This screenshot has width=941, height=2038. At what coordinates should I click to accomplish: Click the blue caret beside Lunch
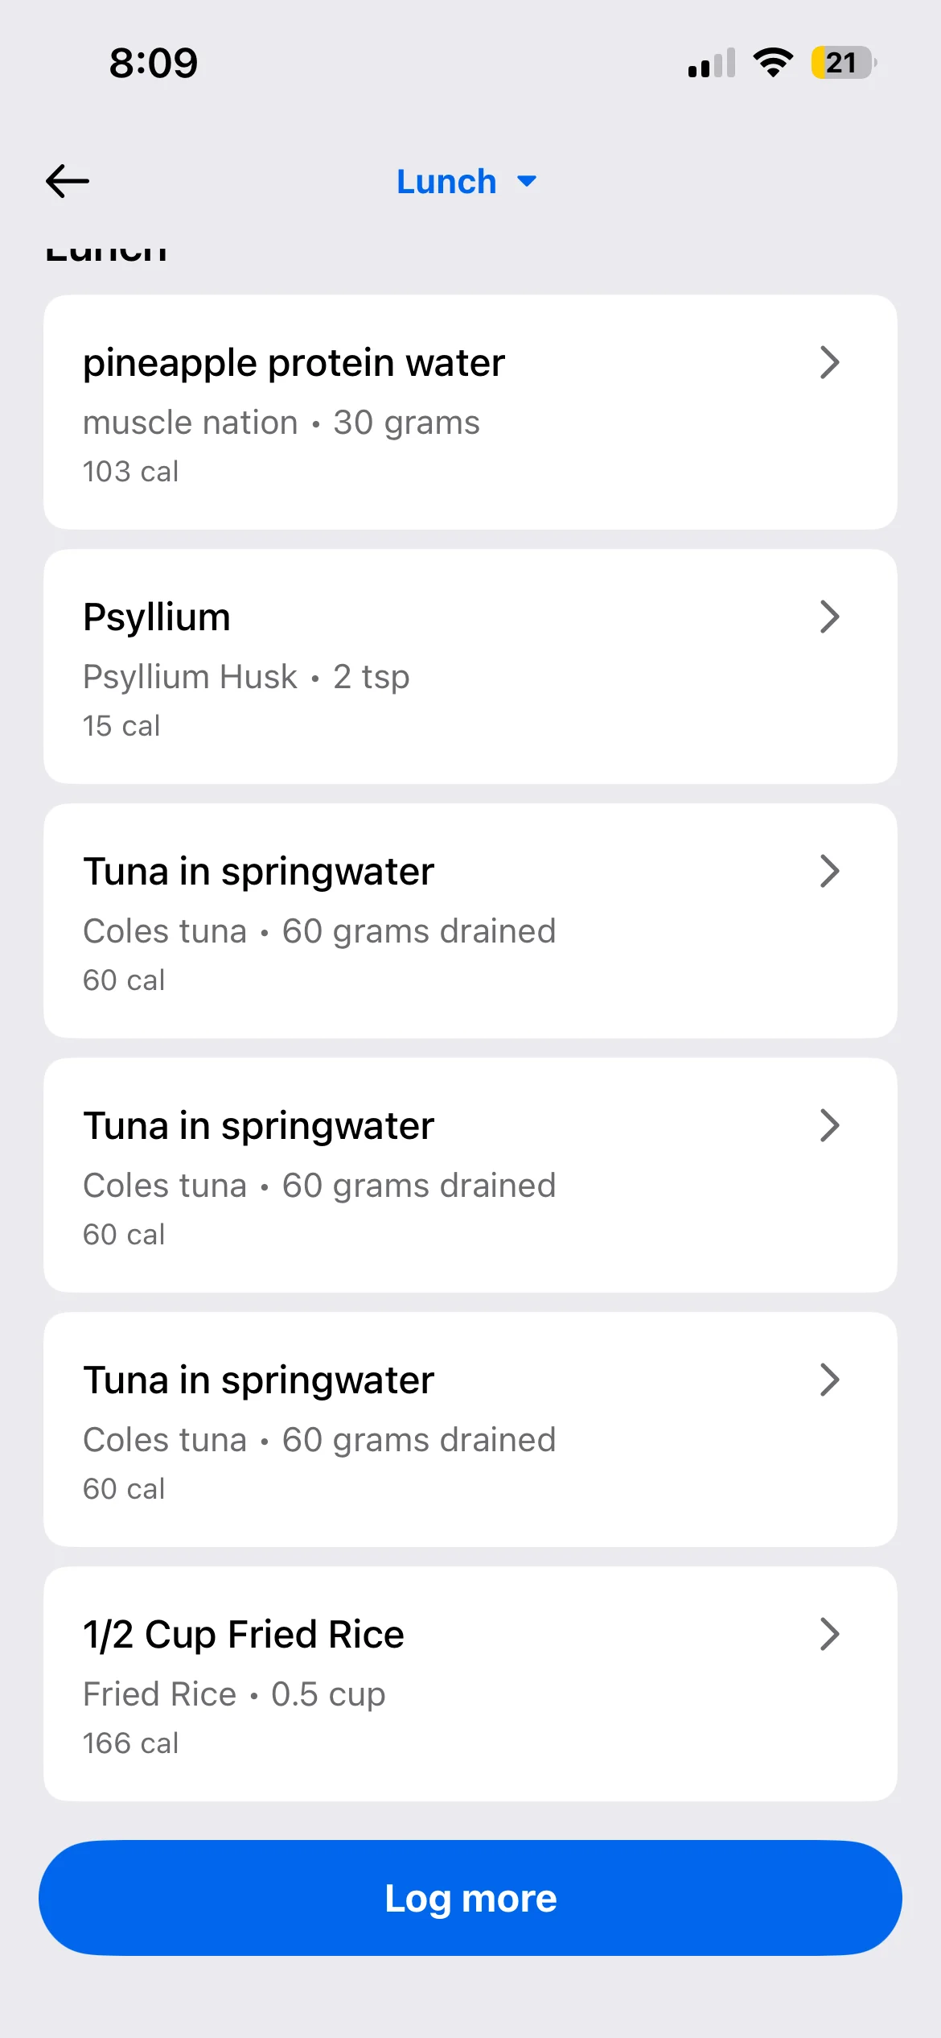tap(527, 182)
